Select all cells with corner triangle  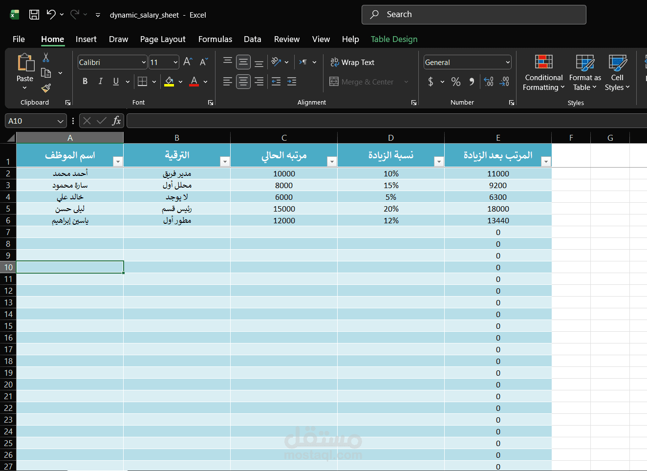click(11, 138)
